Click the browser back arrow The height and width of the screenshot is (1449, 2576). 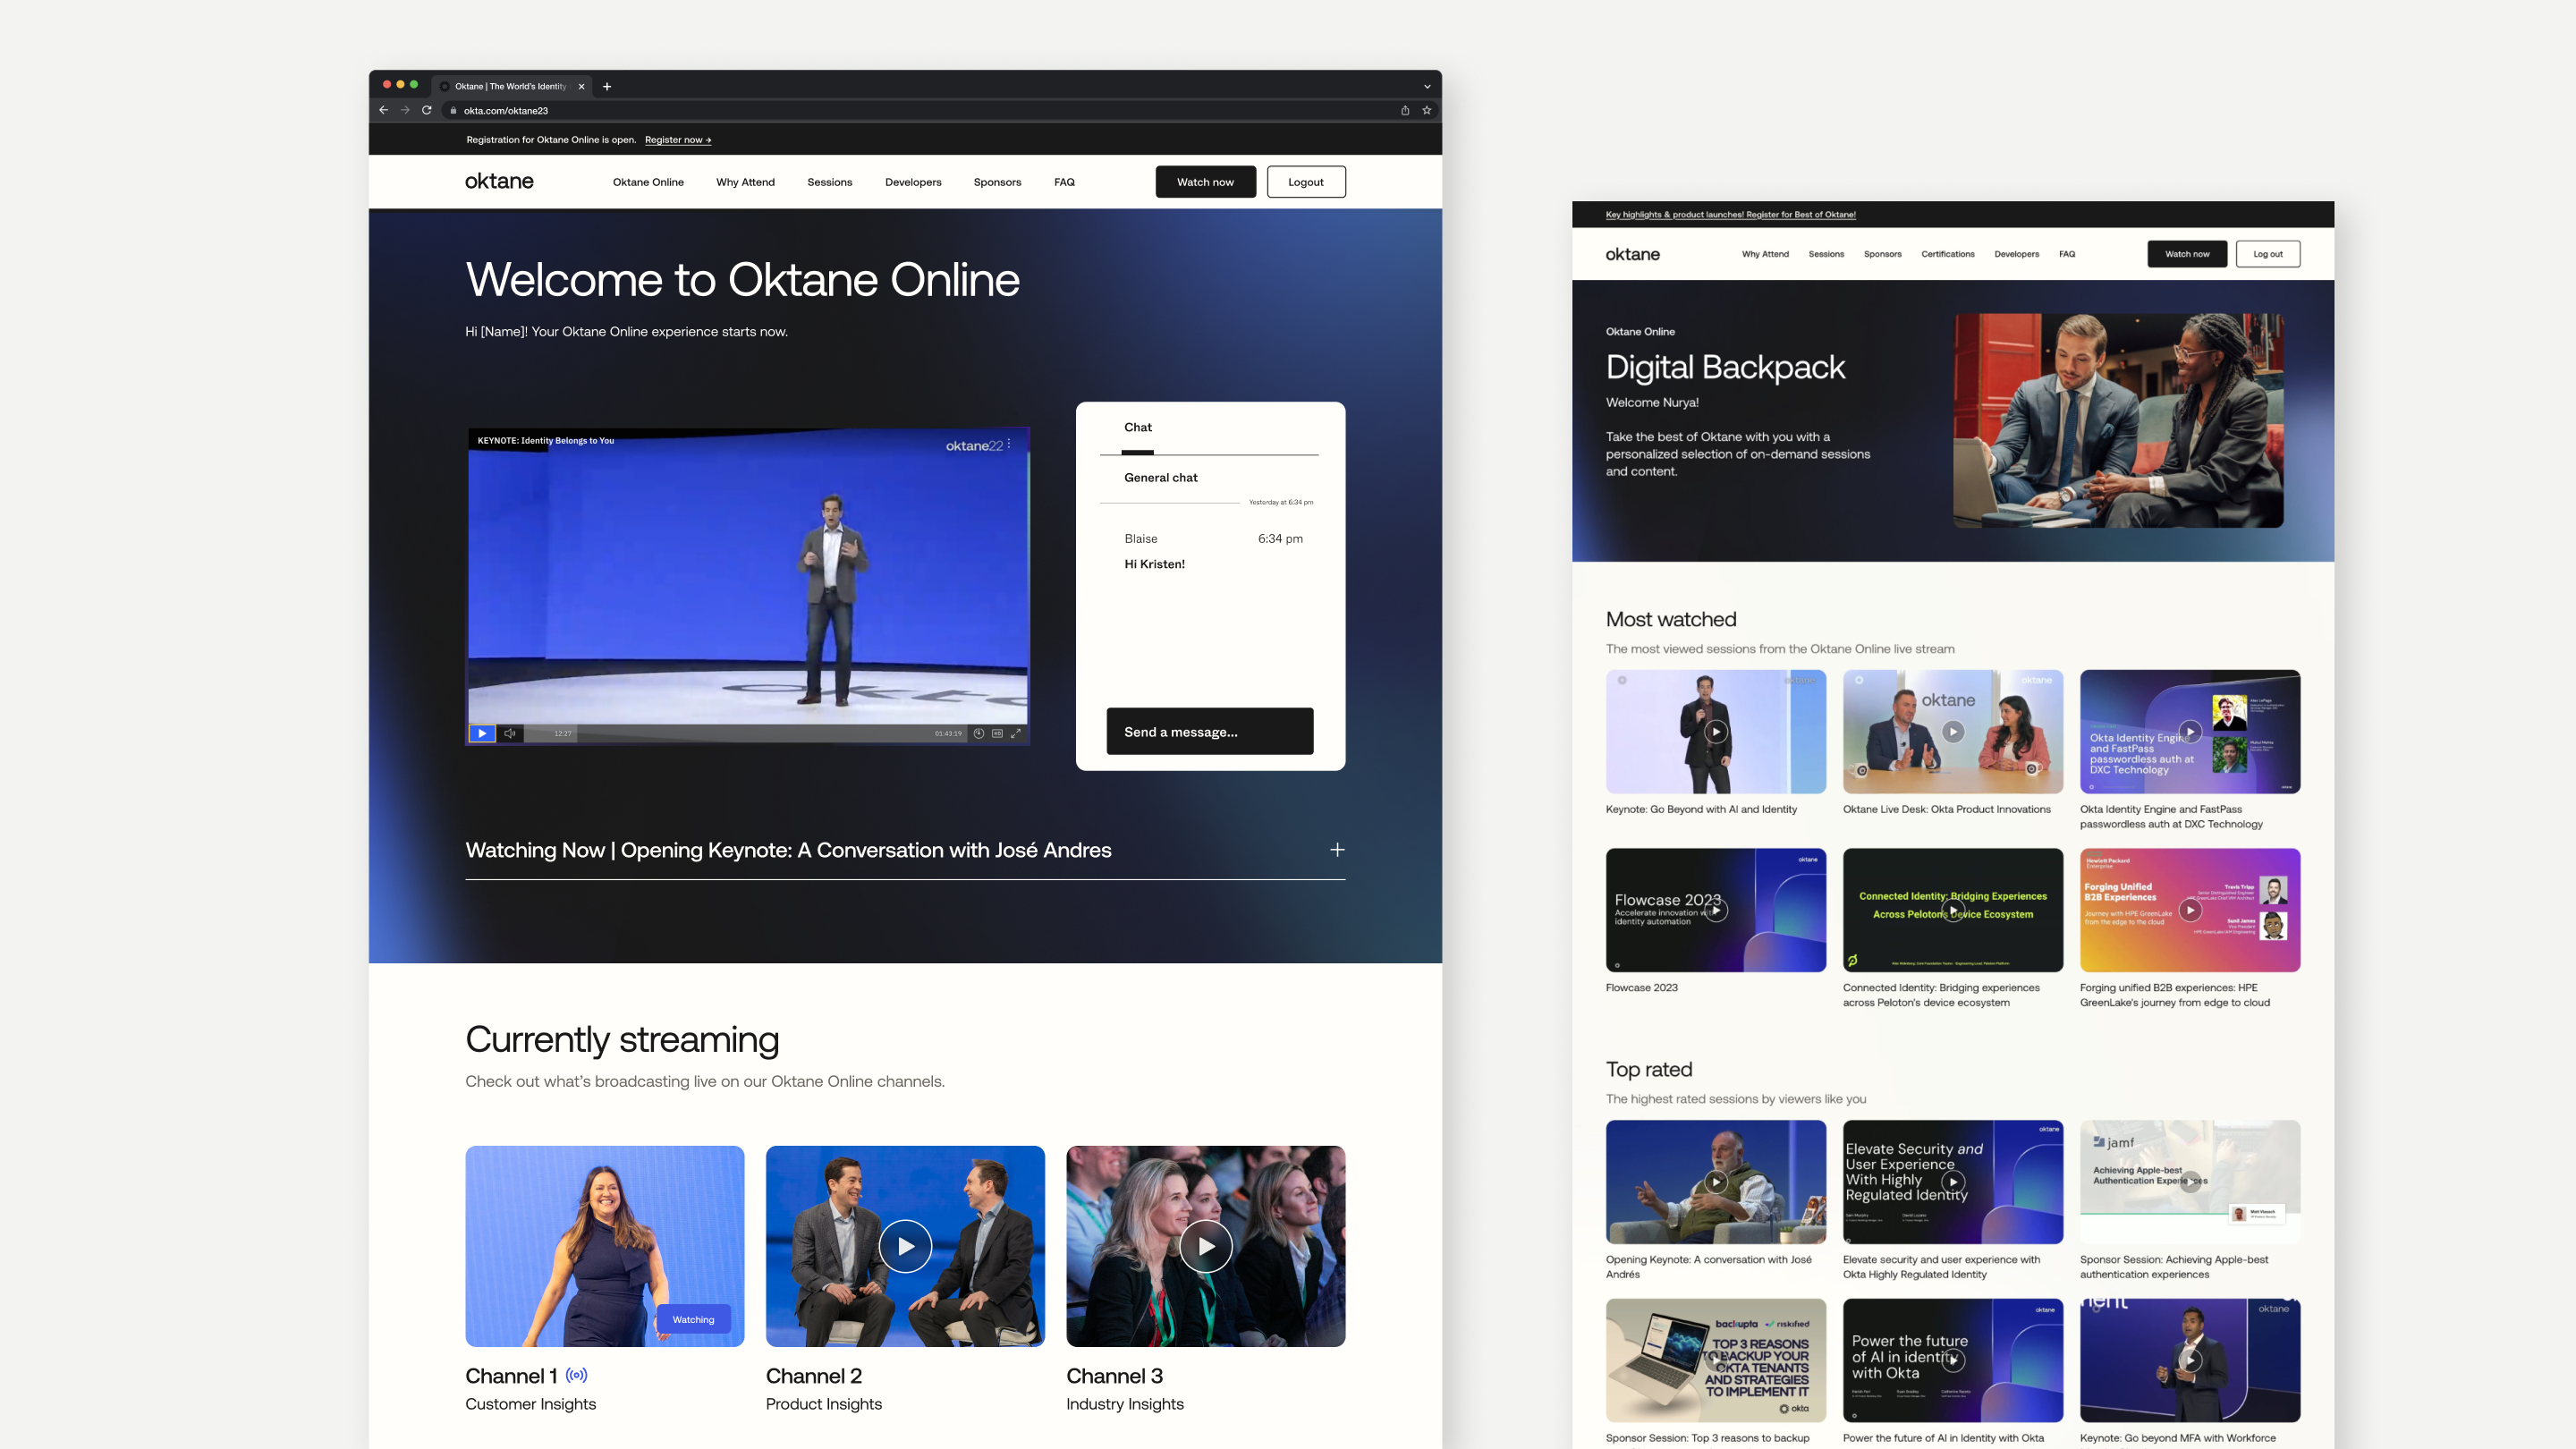coord(383,110)
